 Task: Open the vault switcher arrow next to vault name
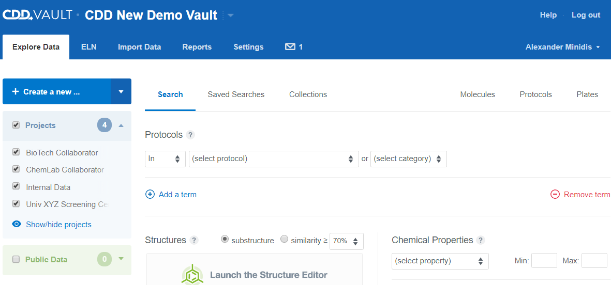230,15
